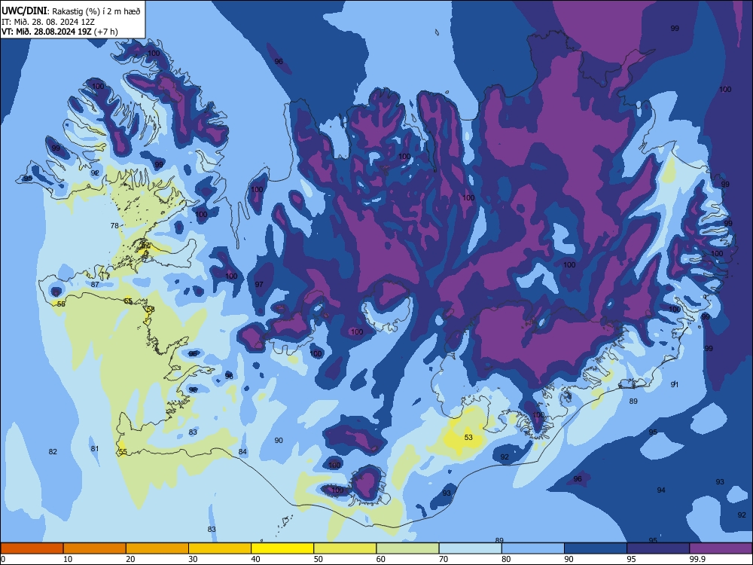The height and width of the screenshot is (565, 753).
Task: Pick the 60–70% yellow-green legend swatch
Action: [407, 548]
